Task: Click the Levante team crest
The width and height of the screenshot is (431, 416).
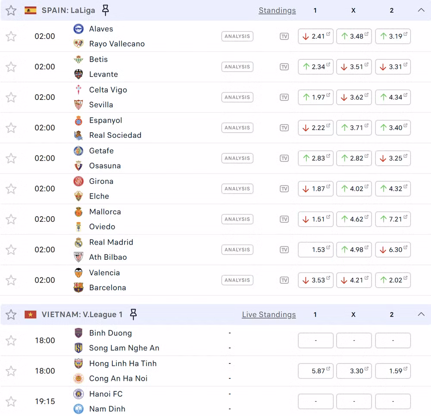Action: (78, 74)
